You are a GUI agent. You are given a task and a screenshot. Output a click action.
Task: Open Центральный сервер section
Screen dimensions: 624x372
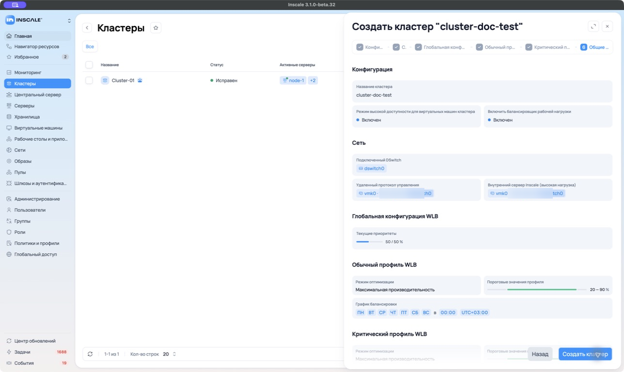[37, 94]
